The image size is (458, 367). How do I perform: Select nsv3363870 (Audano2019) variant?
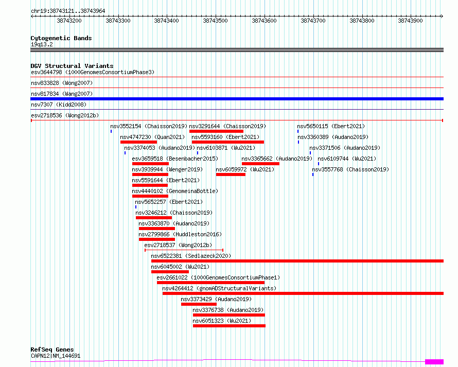174,223
